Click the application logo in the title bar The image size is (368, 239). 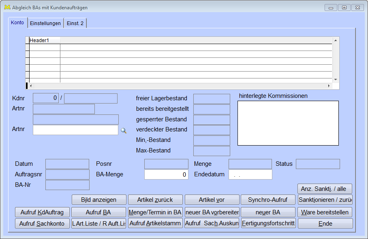7,7
